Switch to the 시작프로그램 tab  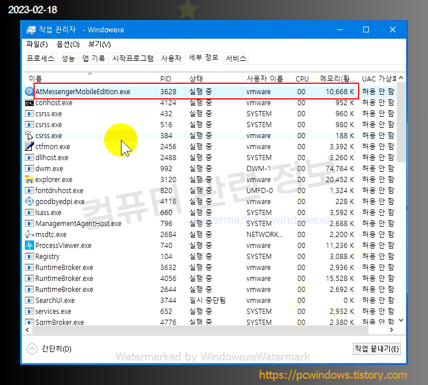133,58
